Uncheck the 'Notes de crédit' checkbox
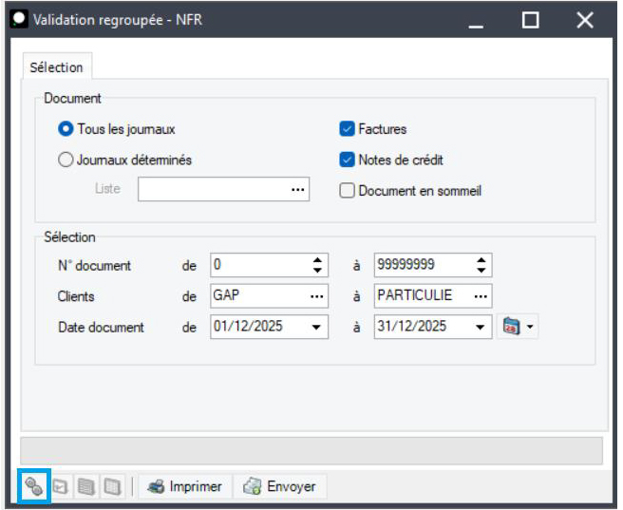Image resolution: width=623 pixels, height=510 pixels. [347, 160]
